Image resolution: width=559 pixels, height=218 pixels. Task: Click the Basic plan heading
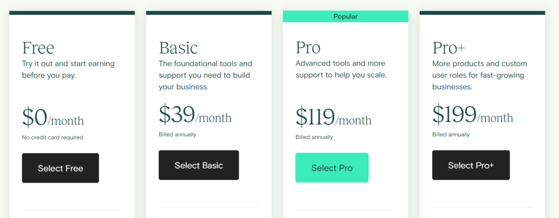coord(179,48)
